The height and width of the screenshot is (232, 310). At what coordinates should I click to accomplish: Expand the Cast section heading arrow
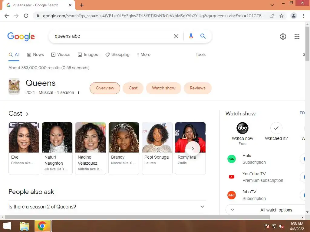27,114
